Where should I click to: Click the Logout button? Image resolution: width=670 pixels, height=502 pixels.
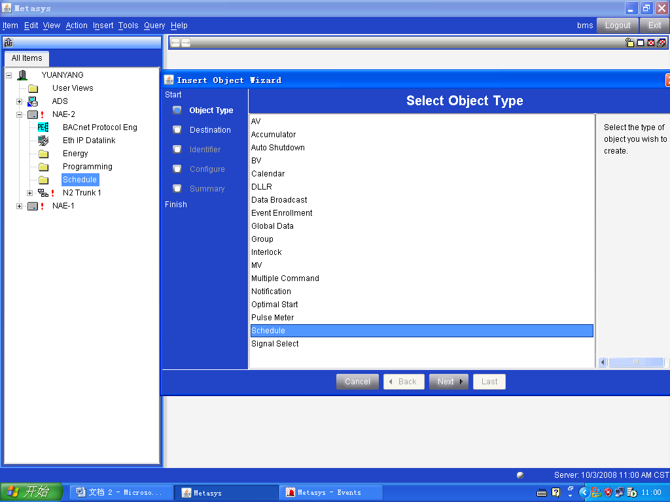pyautogui.click(x=617, y=25)
